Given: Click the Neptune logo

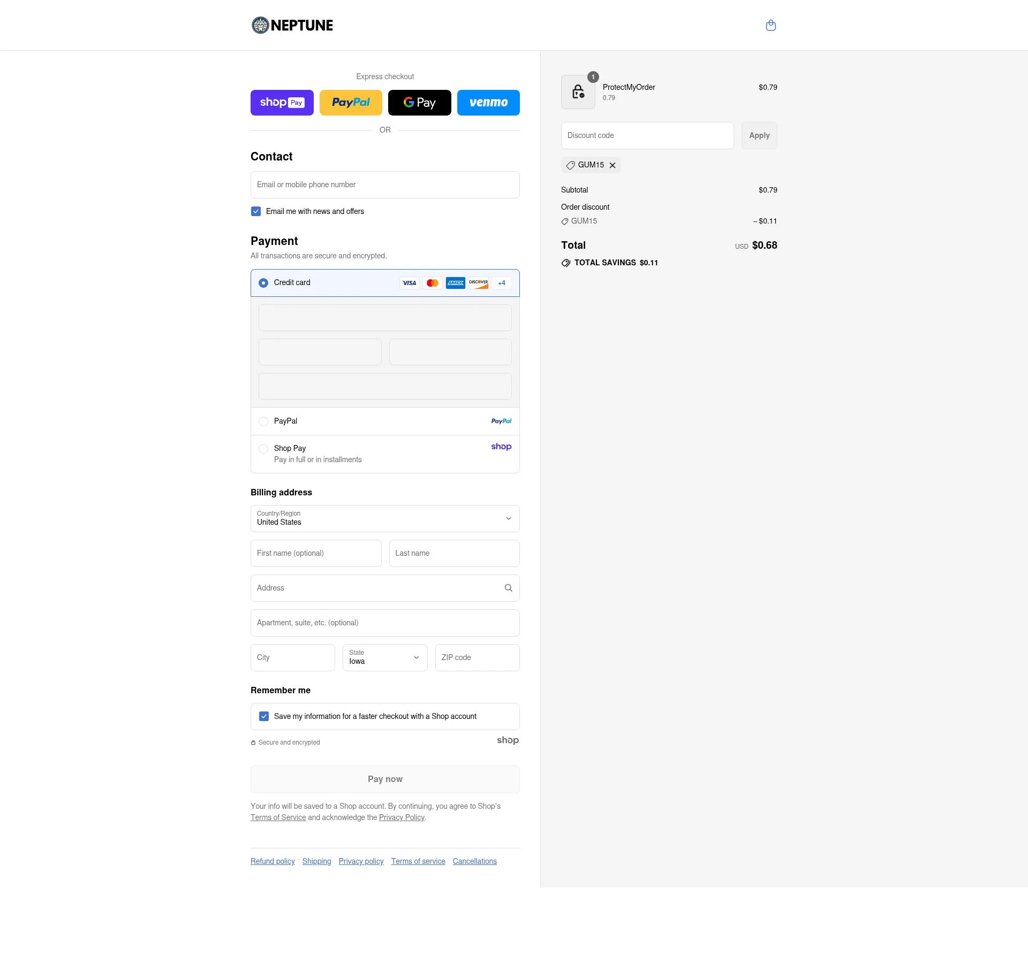Looking at the screenshot, I should (x=292, y=25).
